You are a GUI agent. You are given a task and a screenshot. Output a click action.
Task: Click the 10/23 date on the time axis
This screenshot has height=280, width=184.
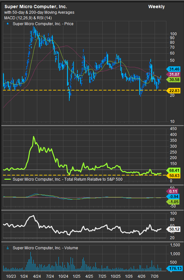(11, 276)
